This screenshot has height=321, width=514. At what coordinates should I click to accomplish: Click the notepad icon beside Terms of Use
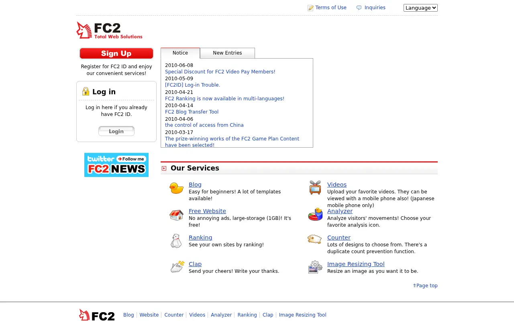tap(310, 8)
